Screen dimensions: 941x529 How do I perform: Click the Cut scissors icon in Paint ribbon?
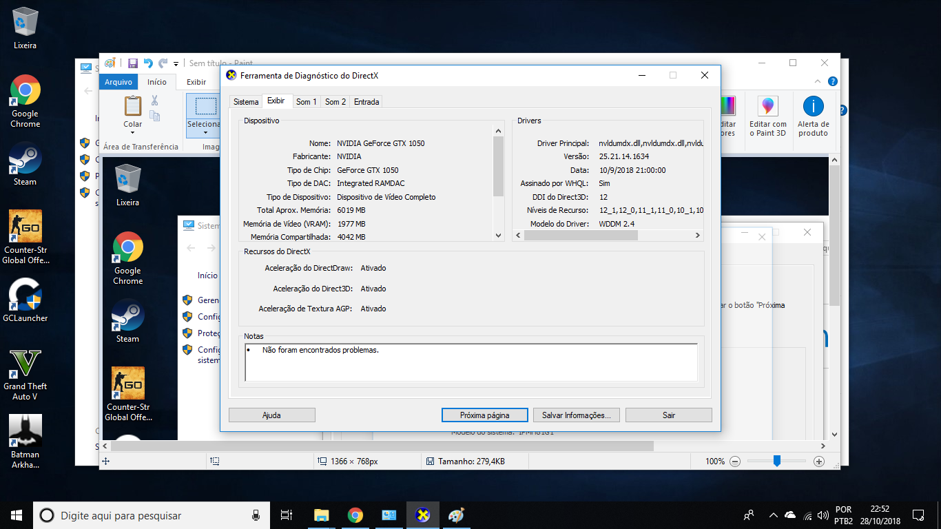[154, 101]
